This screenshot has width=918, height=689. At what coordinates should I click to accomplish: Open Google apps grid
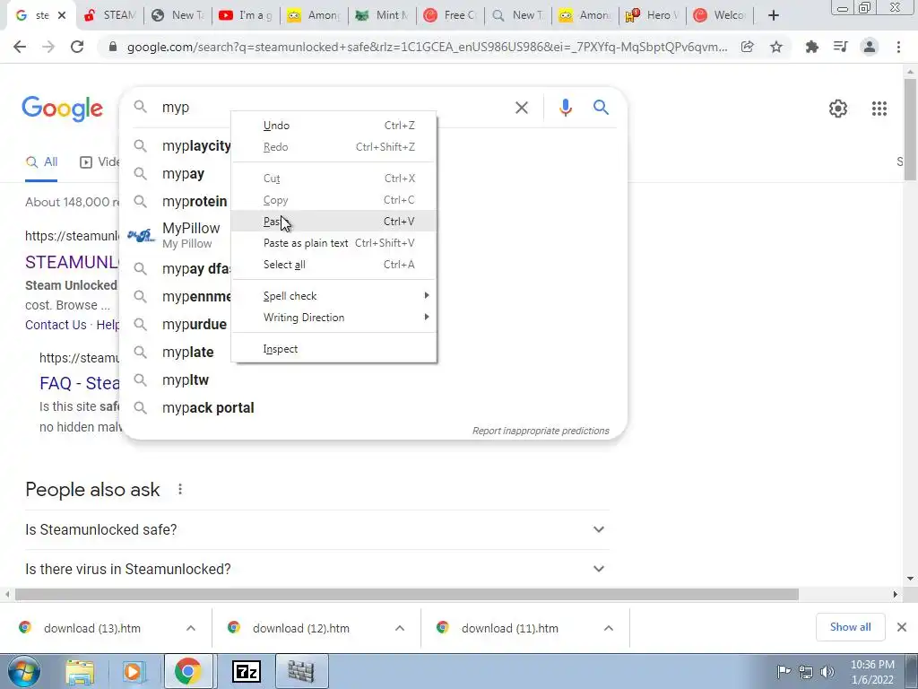tap(879, 109)
